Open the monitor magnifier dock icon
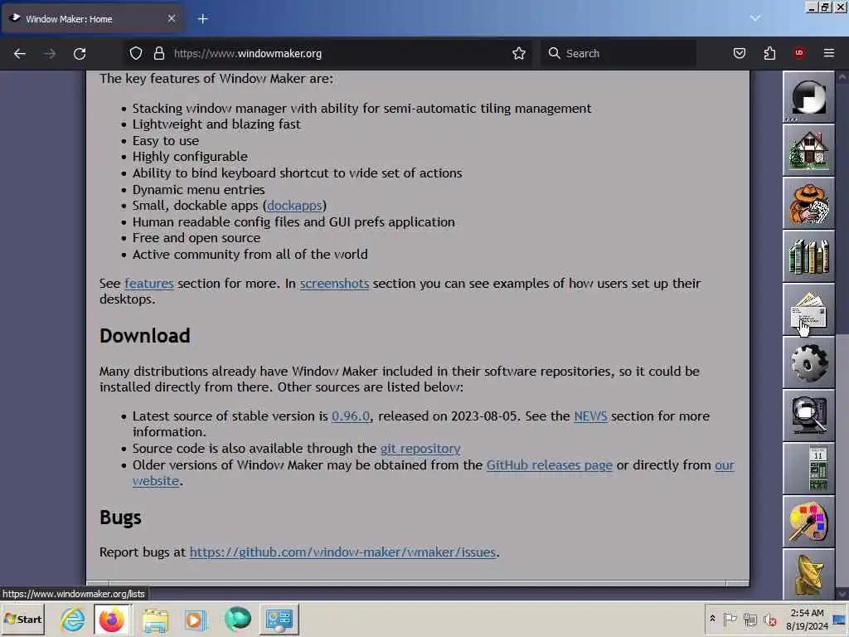849x637 pixels. coord(809,416)
